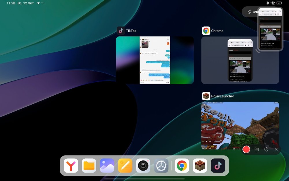
Task: Tap the Chrome icon above its card
Action: tap(206, 31)
